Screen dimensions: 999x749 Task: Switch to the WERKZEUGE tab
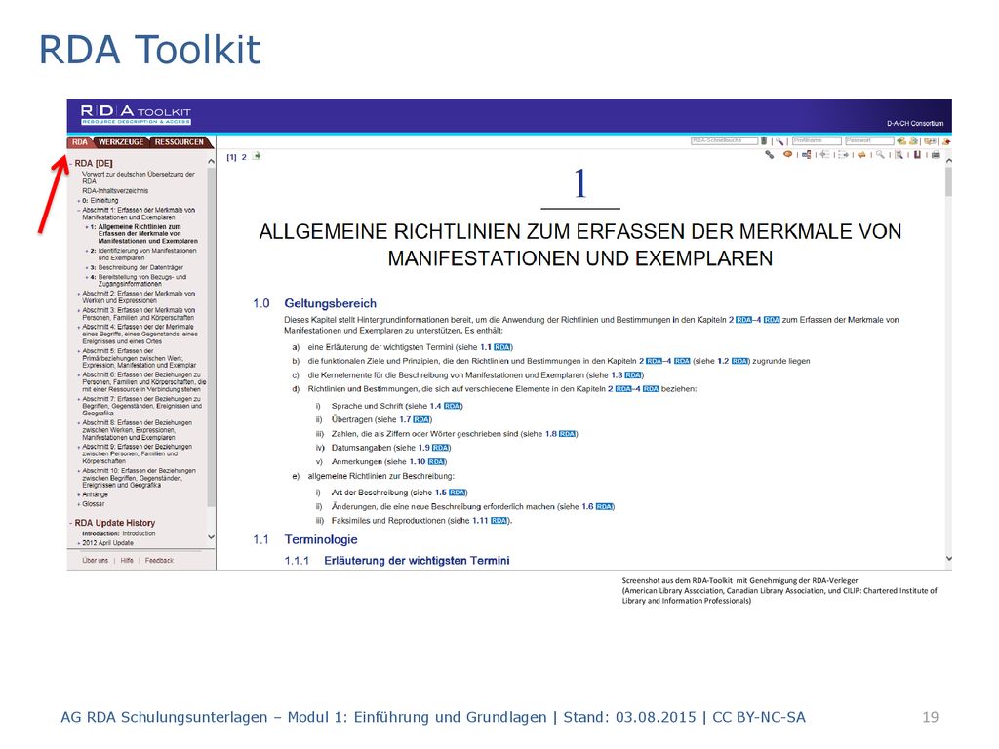click(x=121, y=142)
